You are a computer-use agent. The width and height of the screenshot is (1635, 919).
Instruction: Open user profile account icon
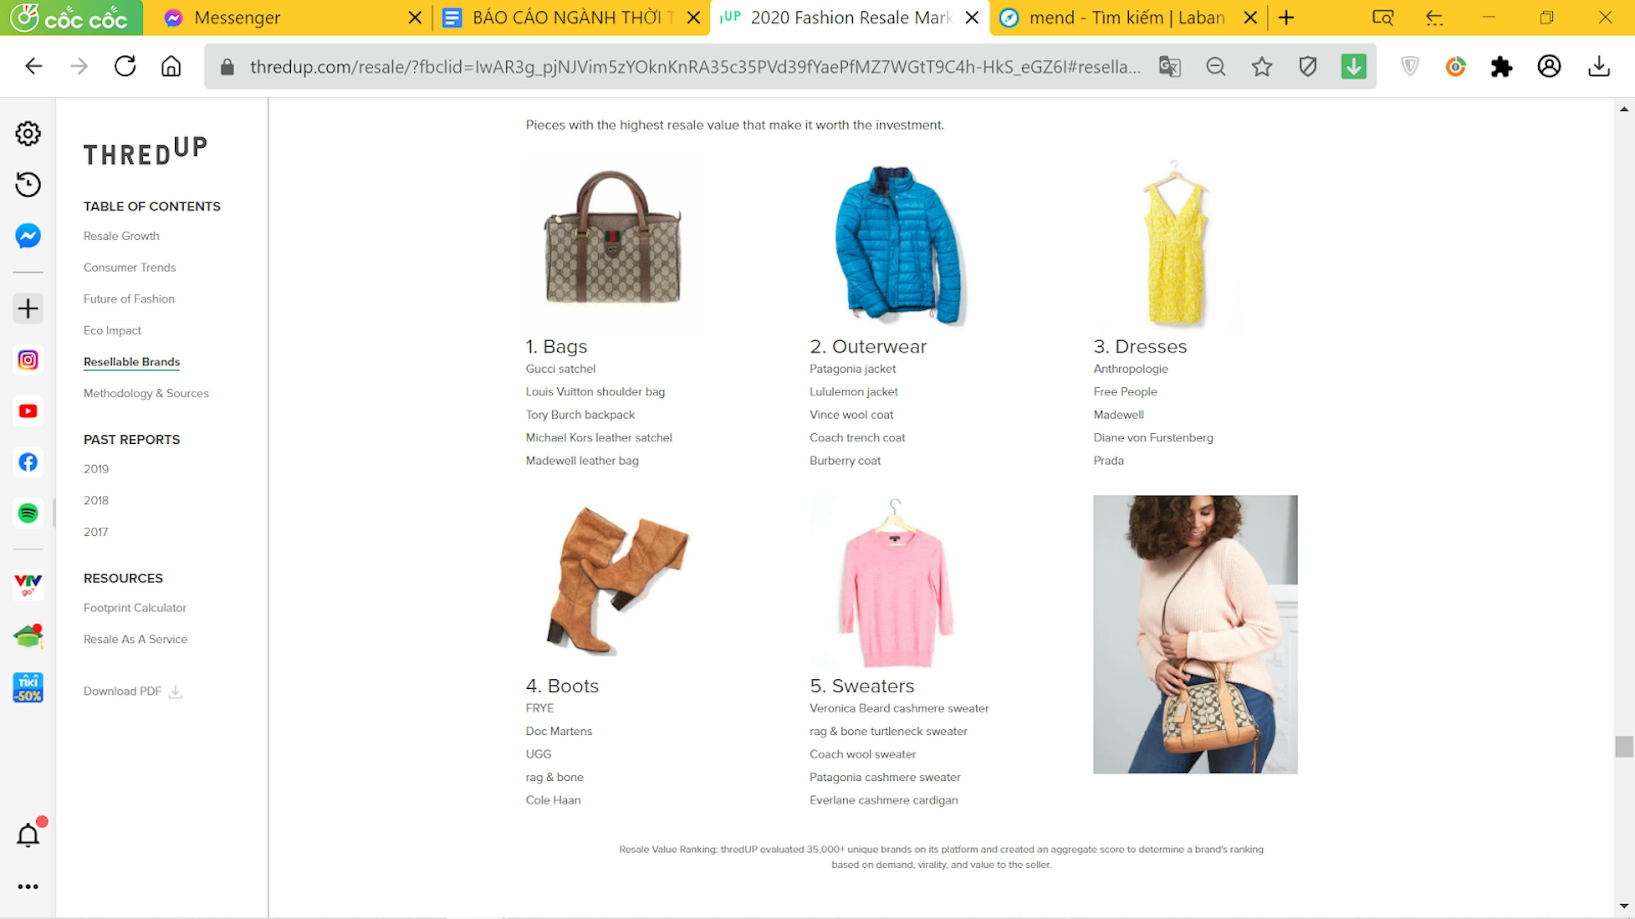coord(1549,67)
